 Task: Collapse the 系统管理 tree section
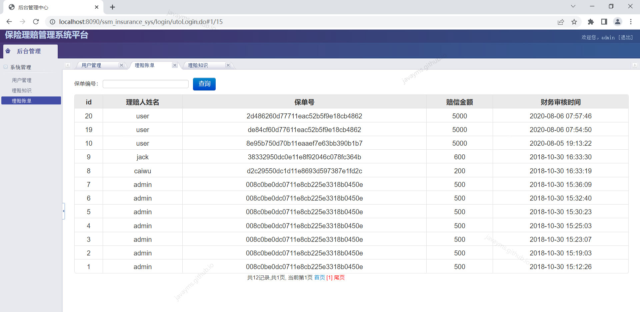(x=5, y=67)
